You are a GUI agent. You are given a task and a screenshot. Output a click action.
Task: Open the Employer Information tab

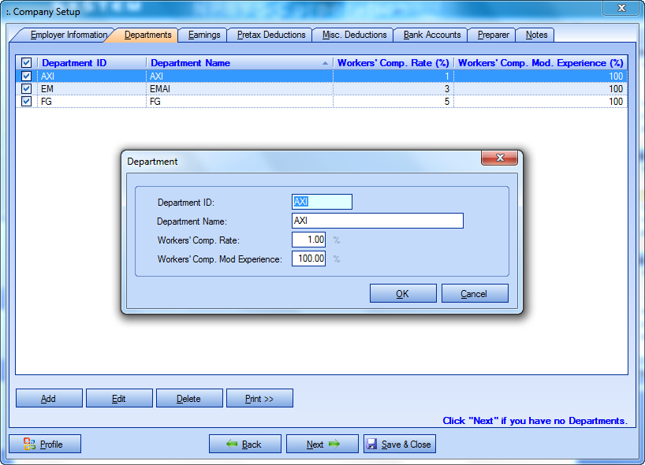68,35
